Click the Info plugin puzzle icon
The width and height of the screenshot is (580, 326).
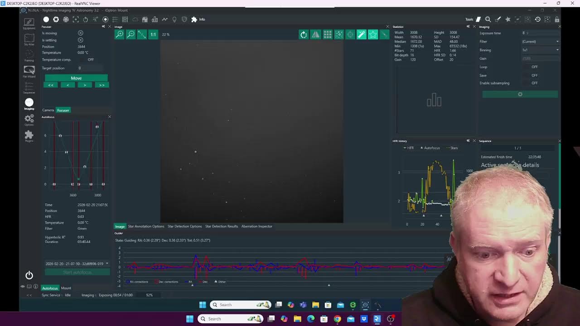pos(194,19)
